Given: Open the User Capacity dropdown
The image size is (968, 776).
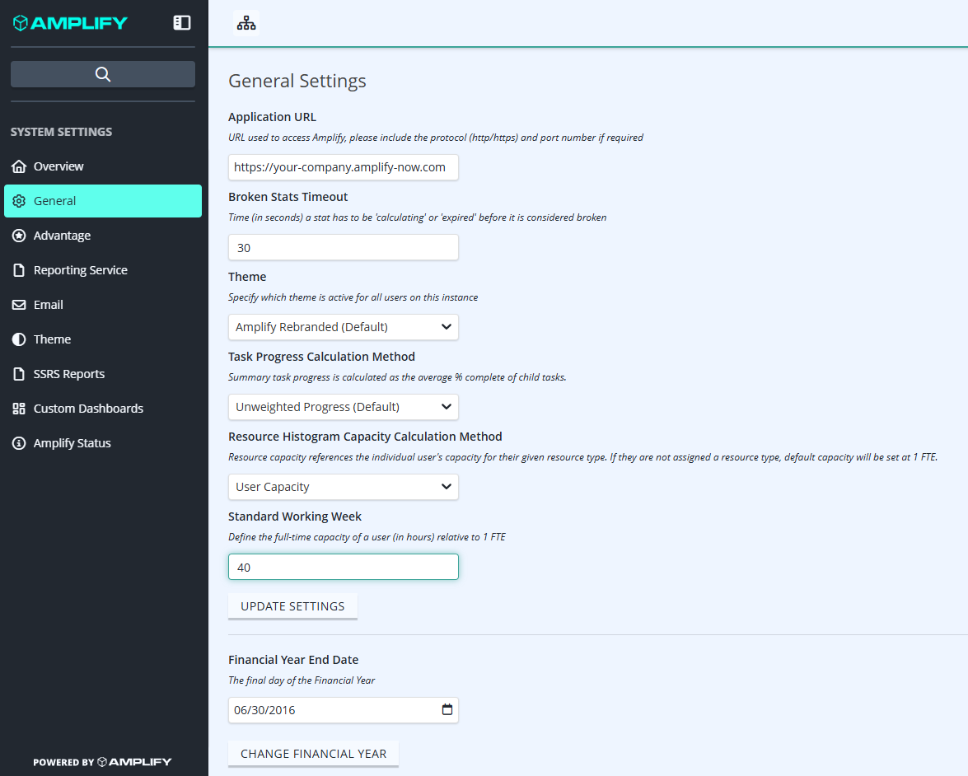Looking at the screenshot, I should tap(344, 487).
